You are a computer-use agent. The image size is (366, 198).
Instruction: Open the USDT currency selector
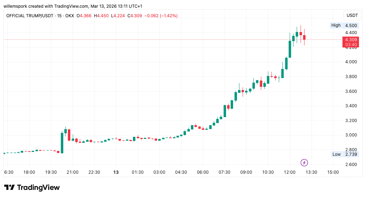coord(352,15)
